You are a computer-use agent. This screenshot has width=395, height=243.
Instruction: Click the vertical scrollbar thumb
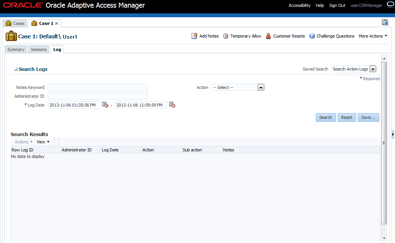click(x=384, y=143)
